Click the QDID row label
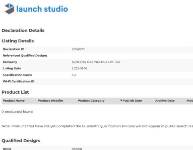 click(7, 149)
